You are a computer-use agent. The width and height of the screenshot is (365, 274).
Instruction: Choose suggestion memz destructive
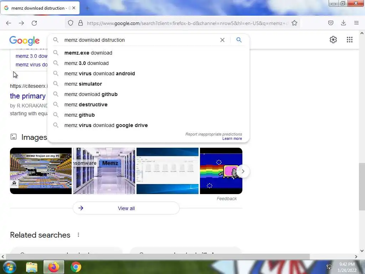tap(148, 105)
